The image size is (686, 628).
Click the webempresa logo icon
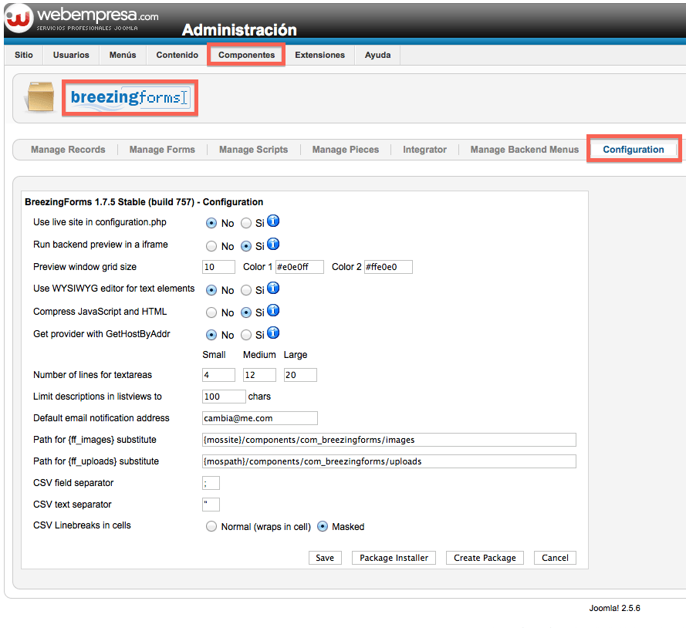pyautogui.click(x=19, y=19)
